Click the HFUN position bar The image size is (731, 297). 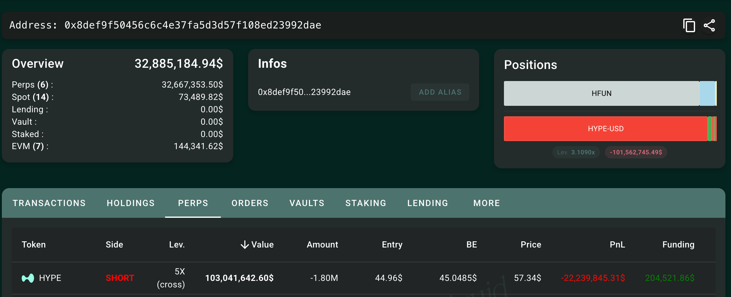click(x=602, y=93)
